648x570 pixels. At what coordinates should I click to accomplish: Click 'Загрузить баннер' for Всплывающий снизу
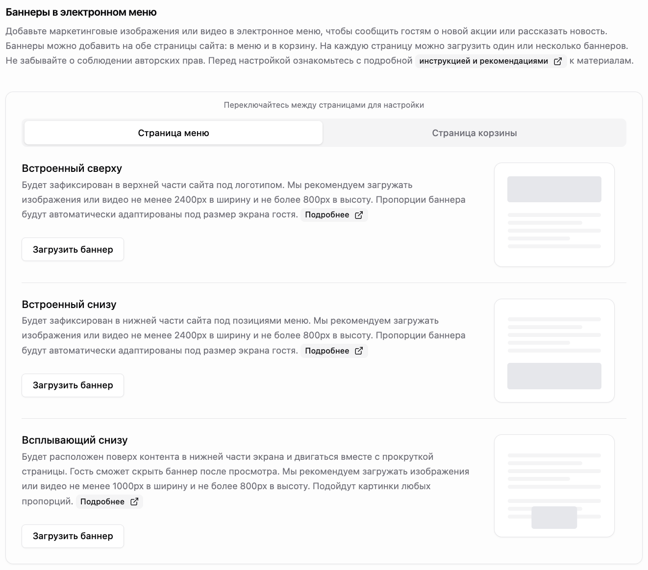click(73, 536)
